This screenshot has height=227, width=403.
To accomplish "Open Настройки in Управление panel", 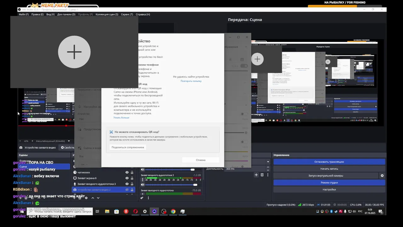I will pos(329,189).
